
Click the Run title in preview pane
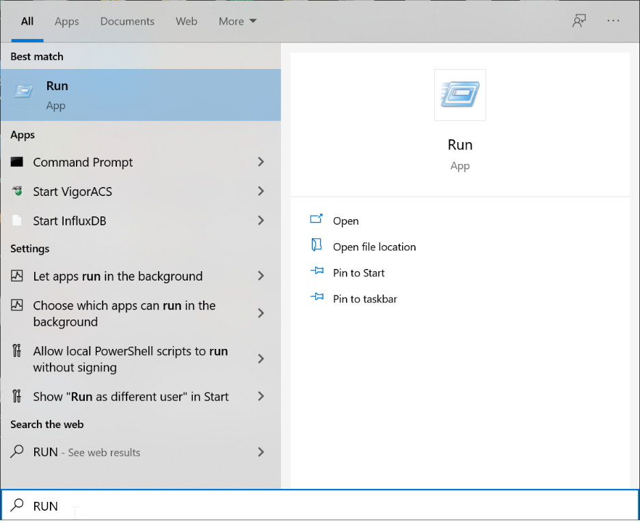pos(460,145)
